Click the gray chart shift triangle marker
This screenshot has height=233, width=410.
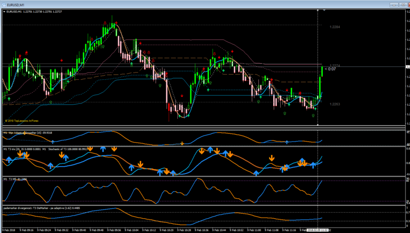pos(324,10)
